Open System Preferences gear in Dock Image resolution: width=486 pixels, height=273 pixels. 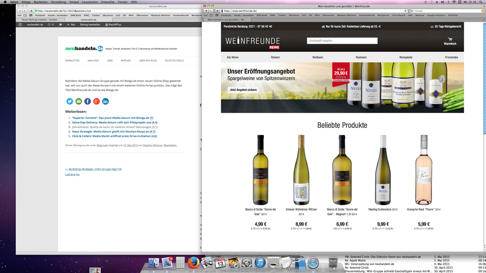247,263
